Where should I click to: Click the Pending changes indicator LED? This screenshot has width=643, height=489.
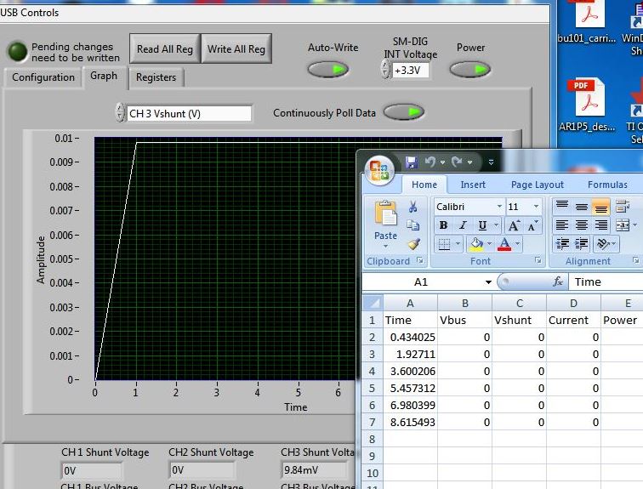tap(18, 52)
